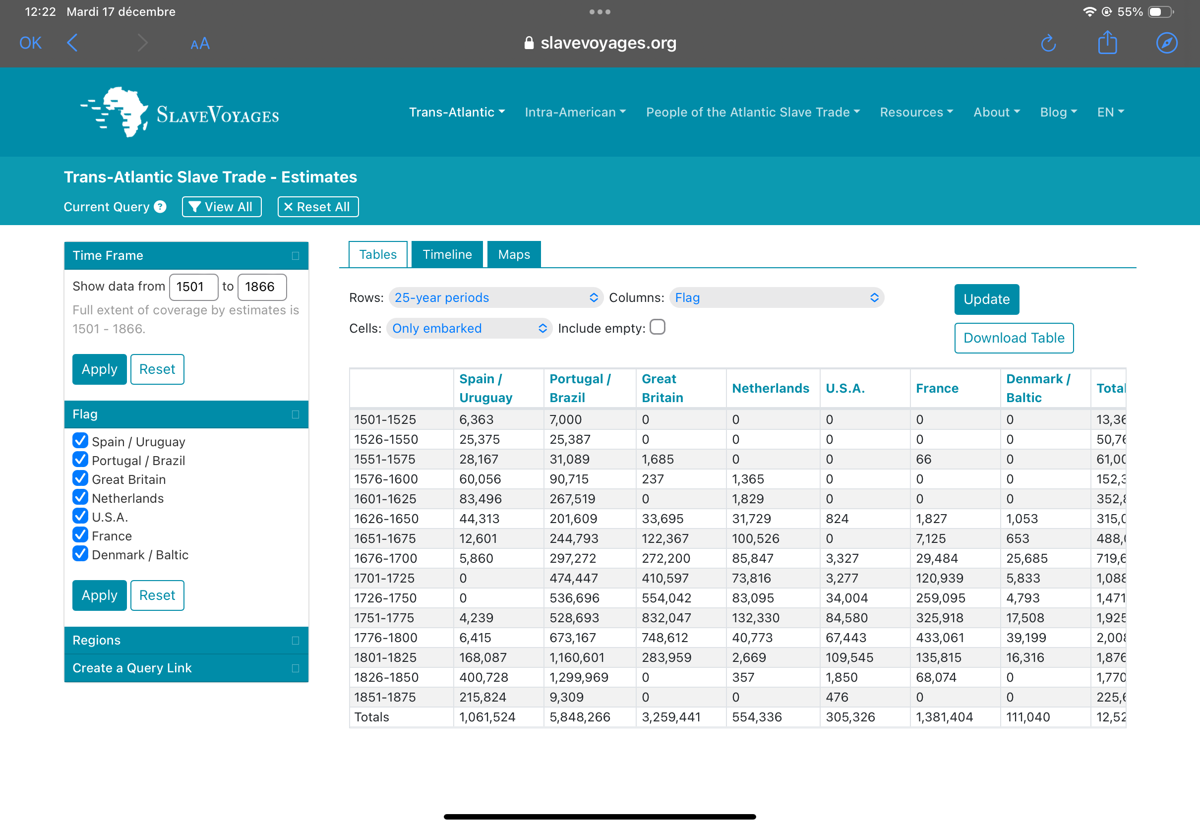The image size is (1200, 827).
Task: Expand Create a Query Link square icon
Action: pos(296,668)
